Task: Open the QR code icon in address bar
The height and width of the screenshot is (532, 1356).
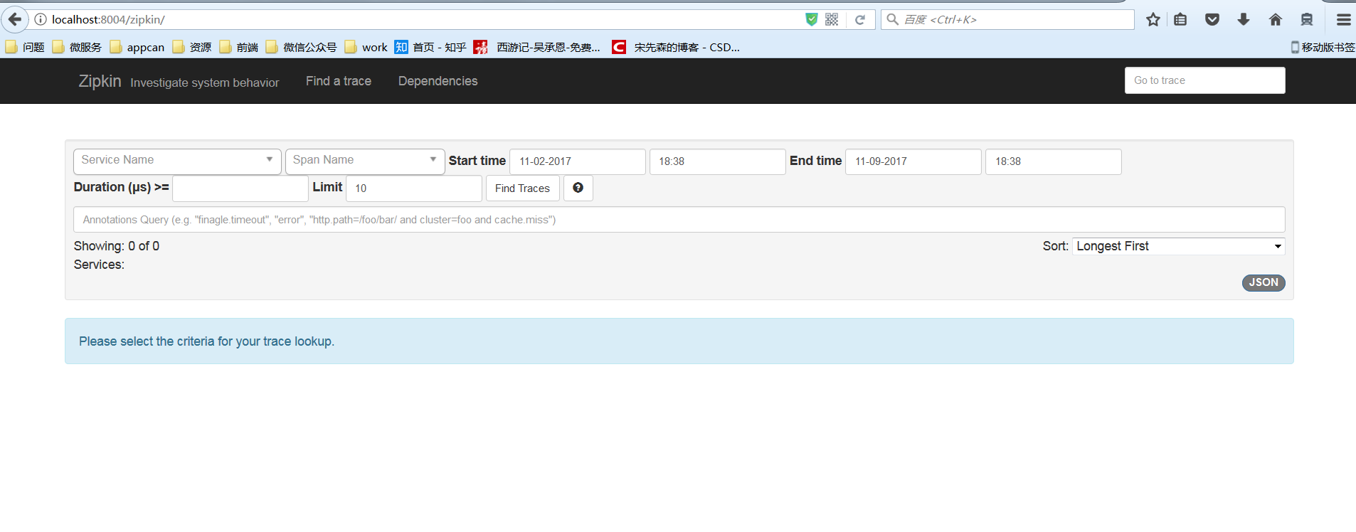Action: tap(832, 19)
